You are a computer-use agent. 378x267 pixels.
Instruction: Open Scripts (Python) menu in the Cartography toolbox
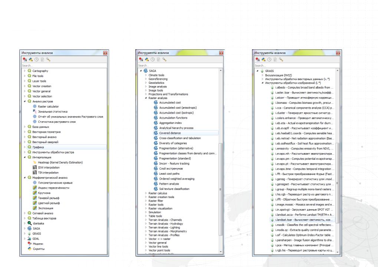(31, 60)
